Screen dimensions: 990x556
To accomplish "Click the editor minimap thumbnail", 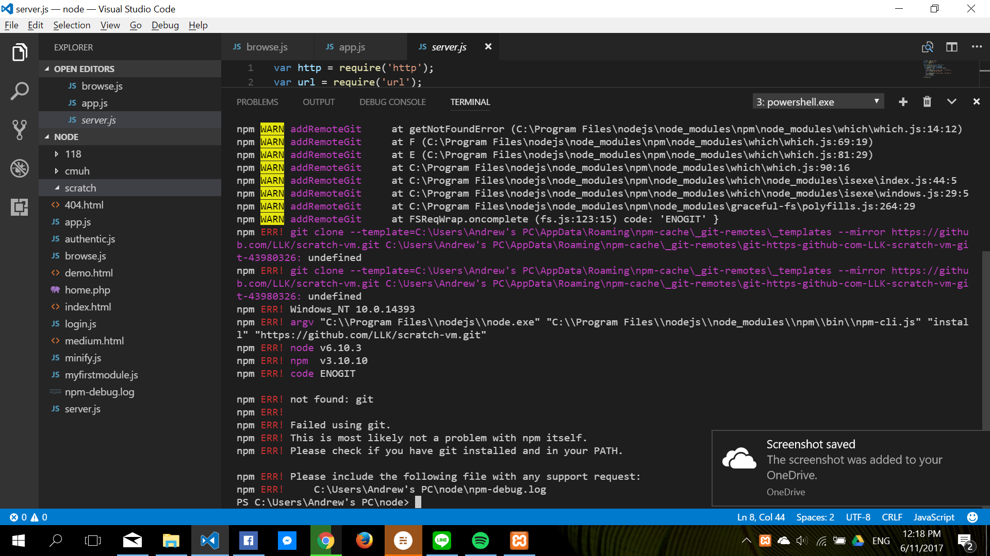I will pyautogui.click(x=938, y=69).
